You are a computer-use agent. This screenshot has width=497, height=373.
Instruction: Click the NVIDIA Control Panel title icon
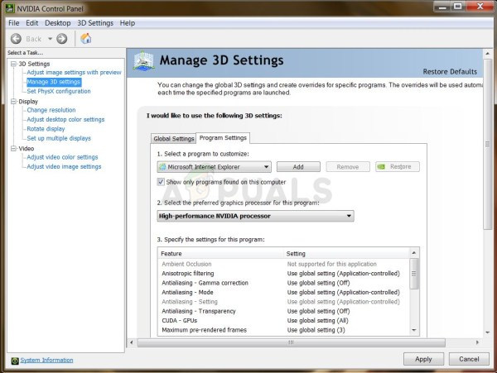[10, 8]
